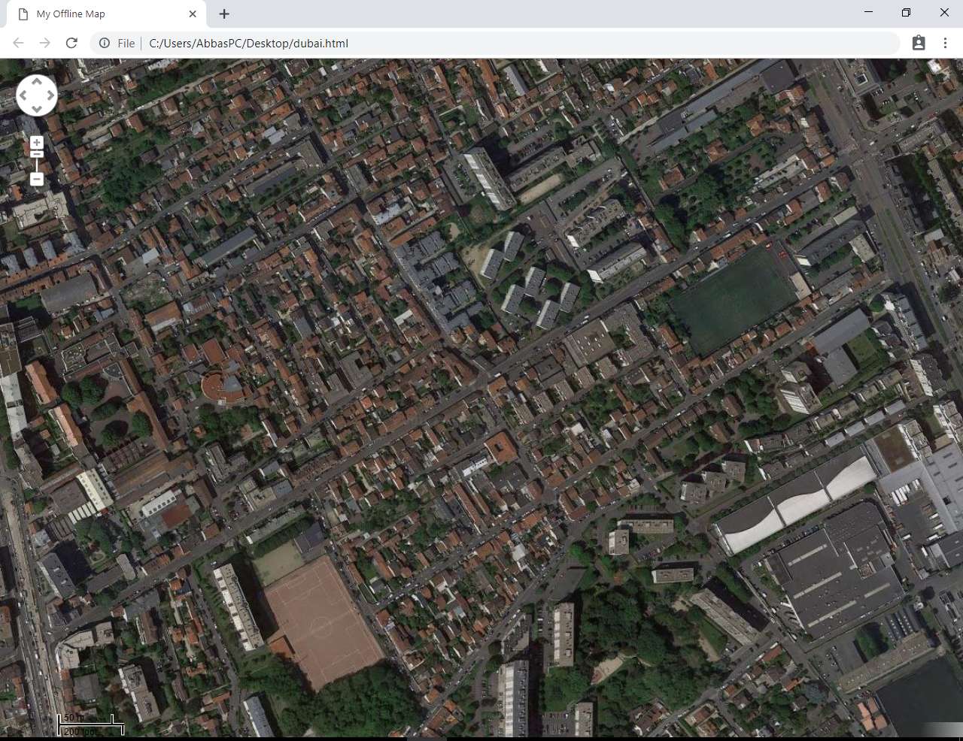Pan the map south with down arrow
963x741 pixels.
click(36, 109)
